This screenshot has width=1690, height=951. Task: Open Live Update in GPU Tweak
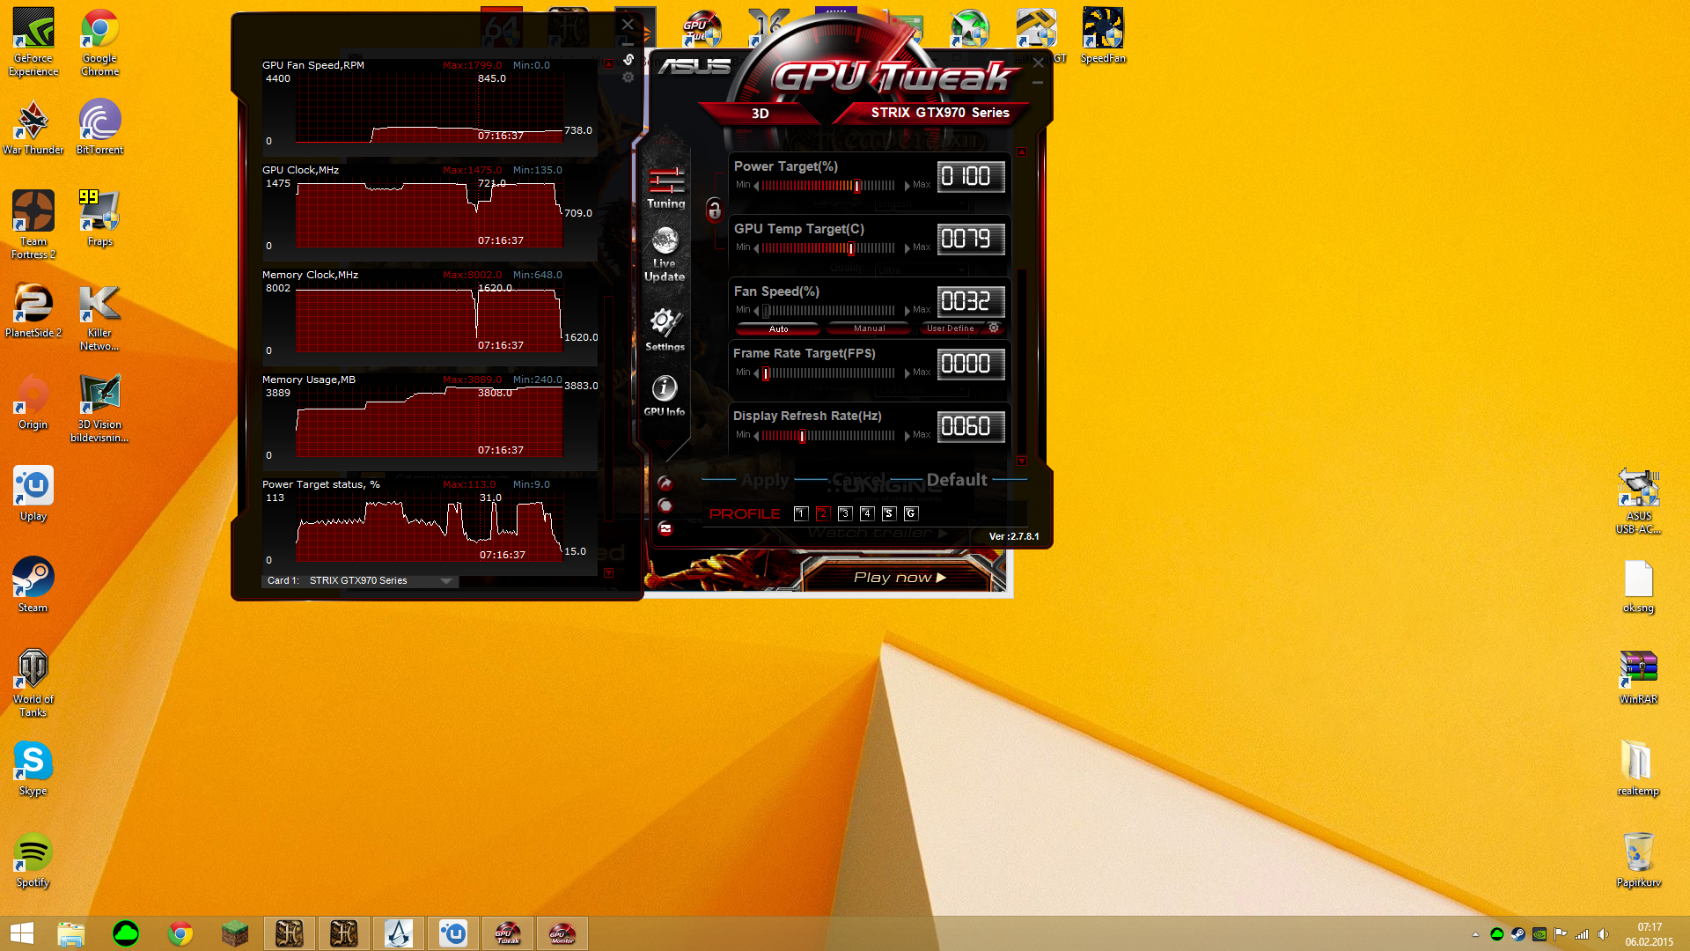(665, 254)
